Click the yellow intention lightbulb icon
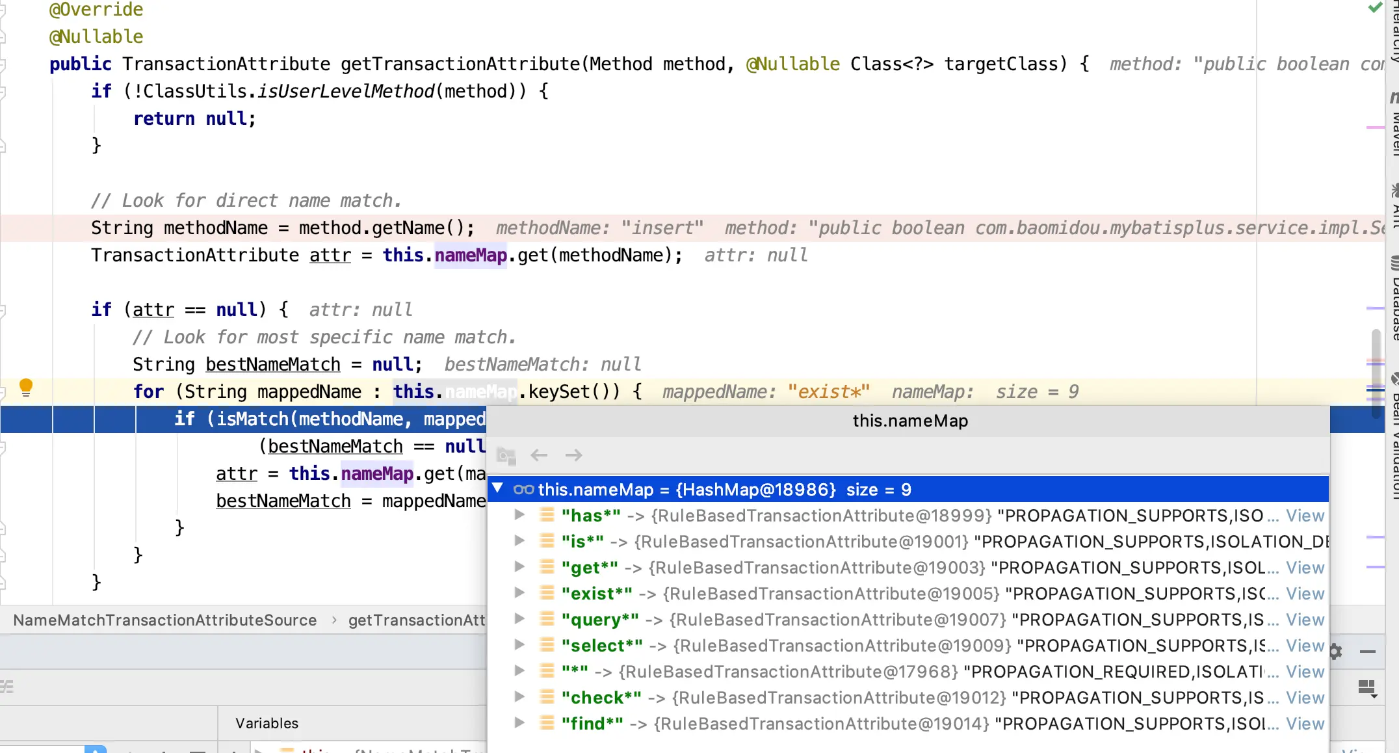 coord(25,388)
